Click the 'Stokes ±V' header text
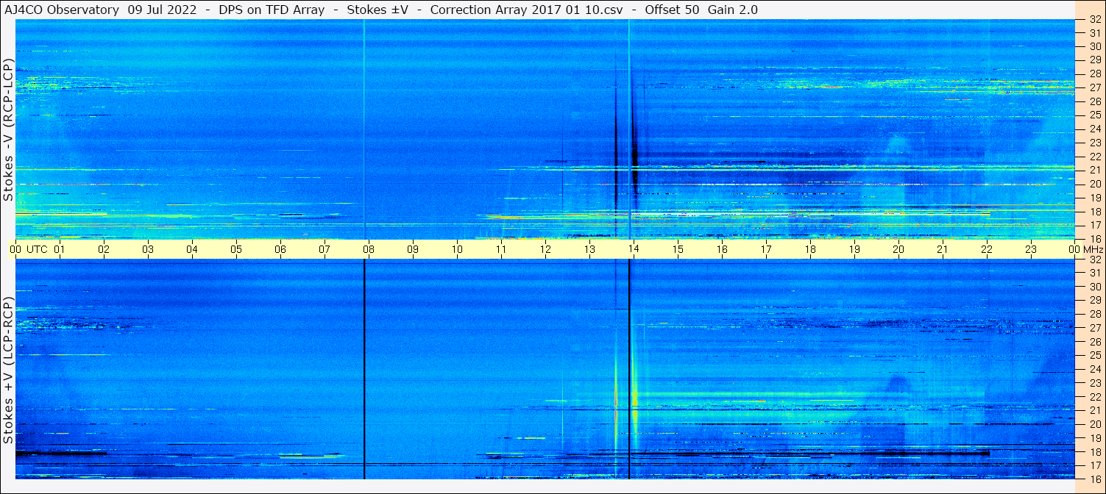 pyautogui.click(x=377, y=10)
